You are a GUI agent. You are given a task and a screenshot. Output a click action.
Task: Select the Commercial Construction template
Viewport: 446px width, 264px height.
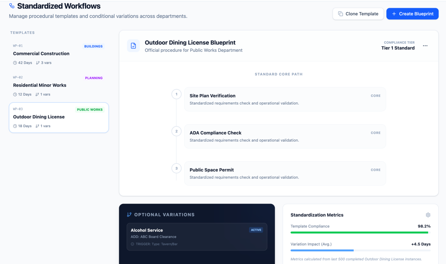pos(58,54)
